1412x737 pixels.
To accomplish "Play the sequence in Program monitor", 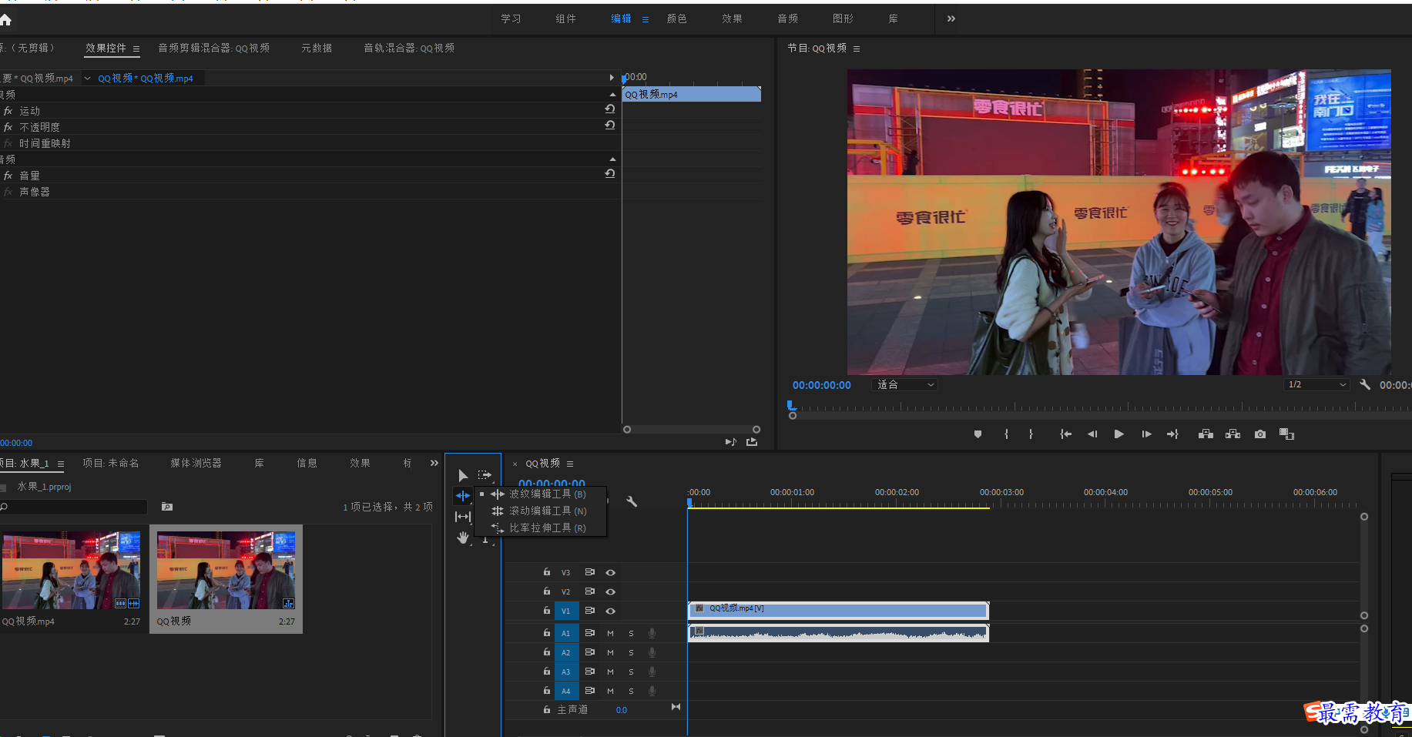I will point(1119,434).
